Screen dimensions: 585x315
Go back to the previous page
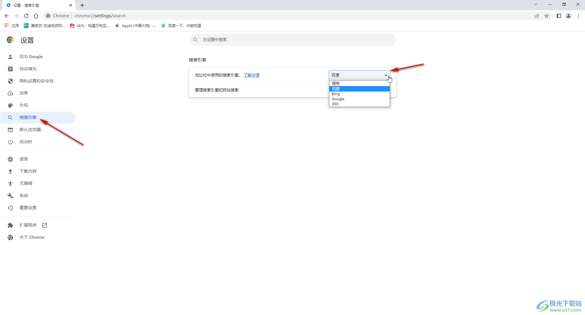click(7, 16)
